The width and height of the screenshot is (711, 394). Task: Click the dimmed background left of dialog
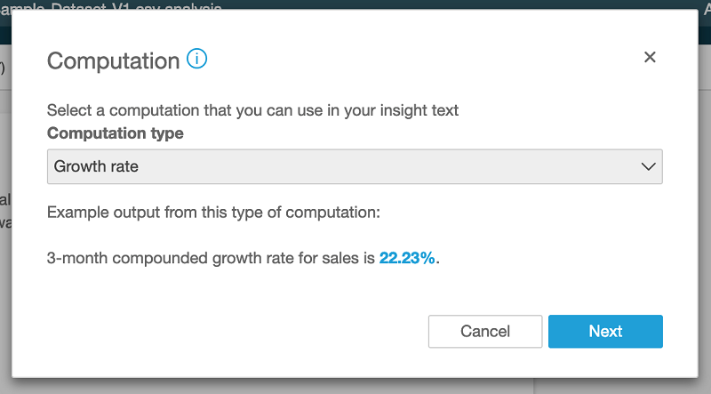tap(5, 267)
